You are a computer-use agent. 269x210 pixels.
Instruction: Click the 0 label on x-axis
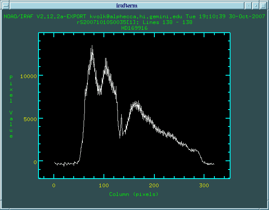pyautogui.click(x=54, y=186)
